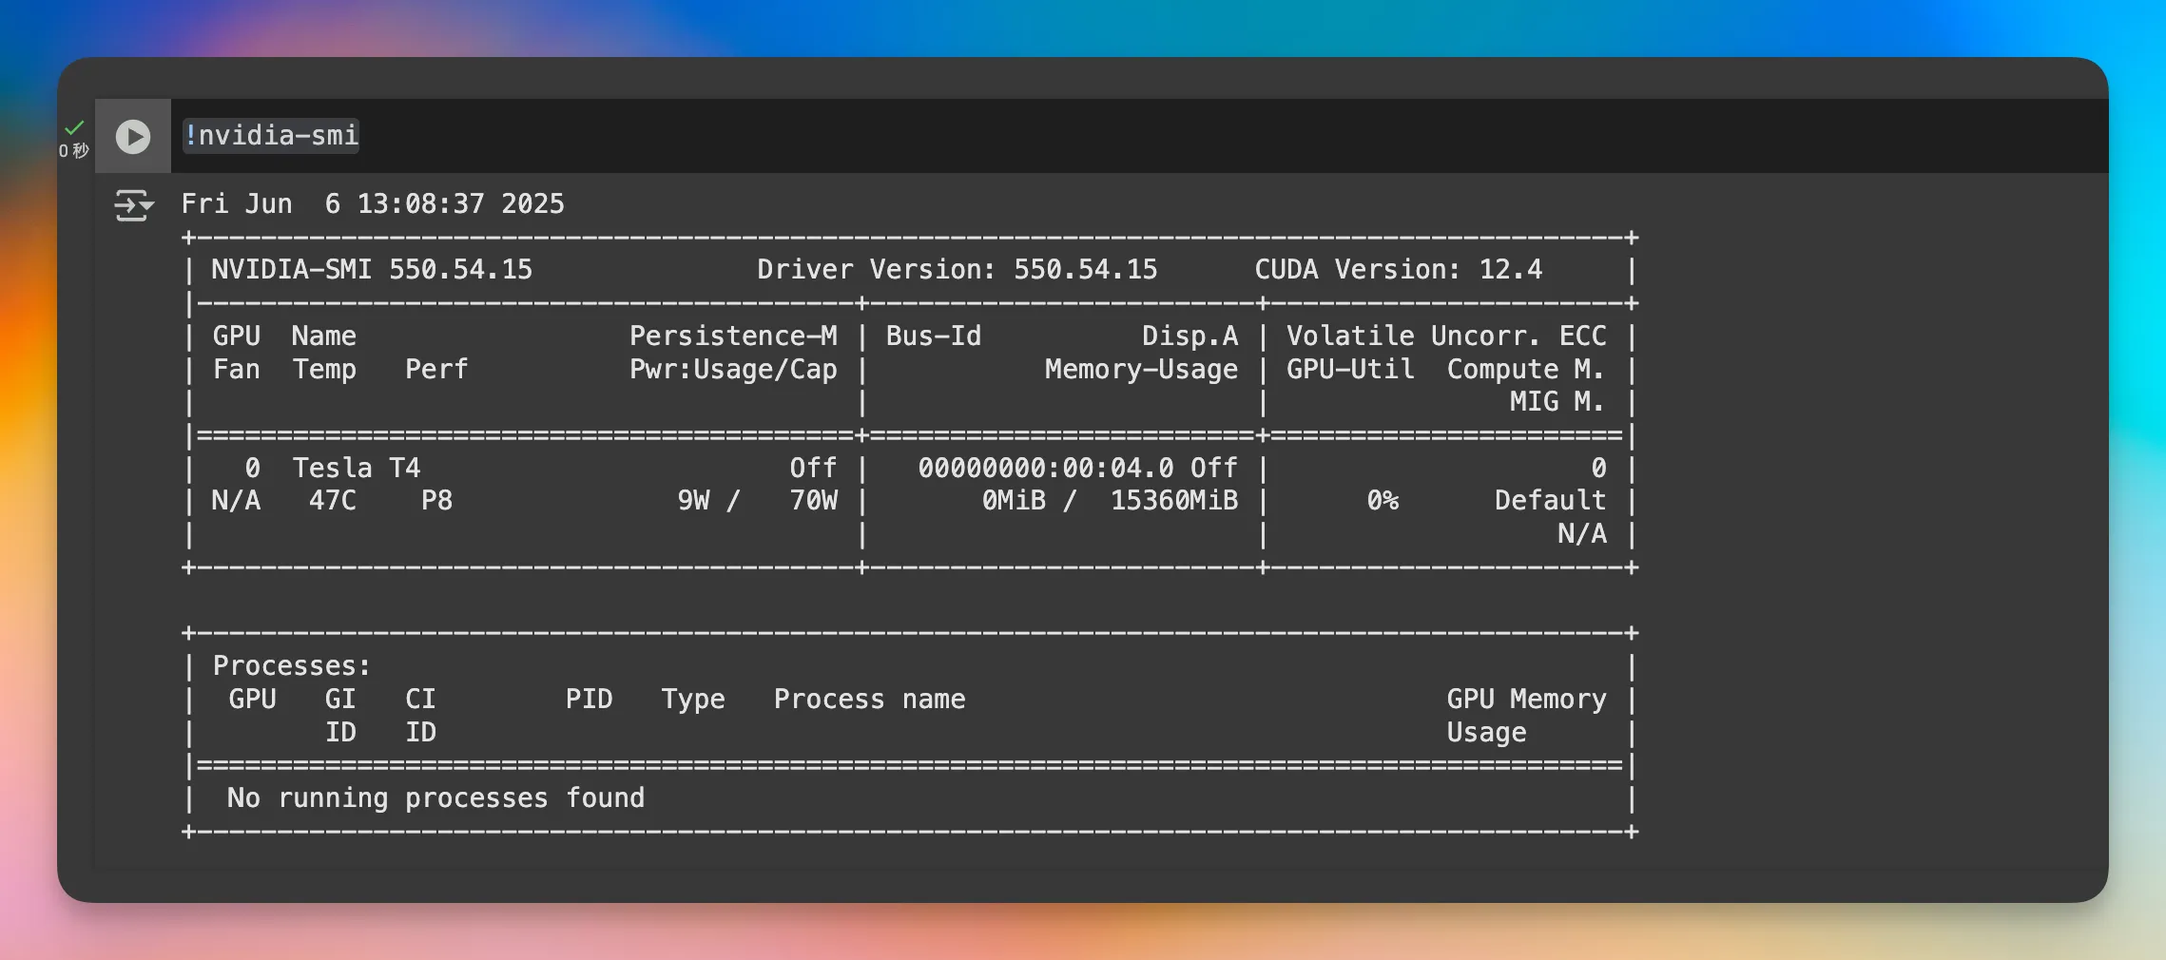Click the output actions icon beside the output
Image resolution: width=2166 pixels, height=960 pixels.
tap(133, 205)
